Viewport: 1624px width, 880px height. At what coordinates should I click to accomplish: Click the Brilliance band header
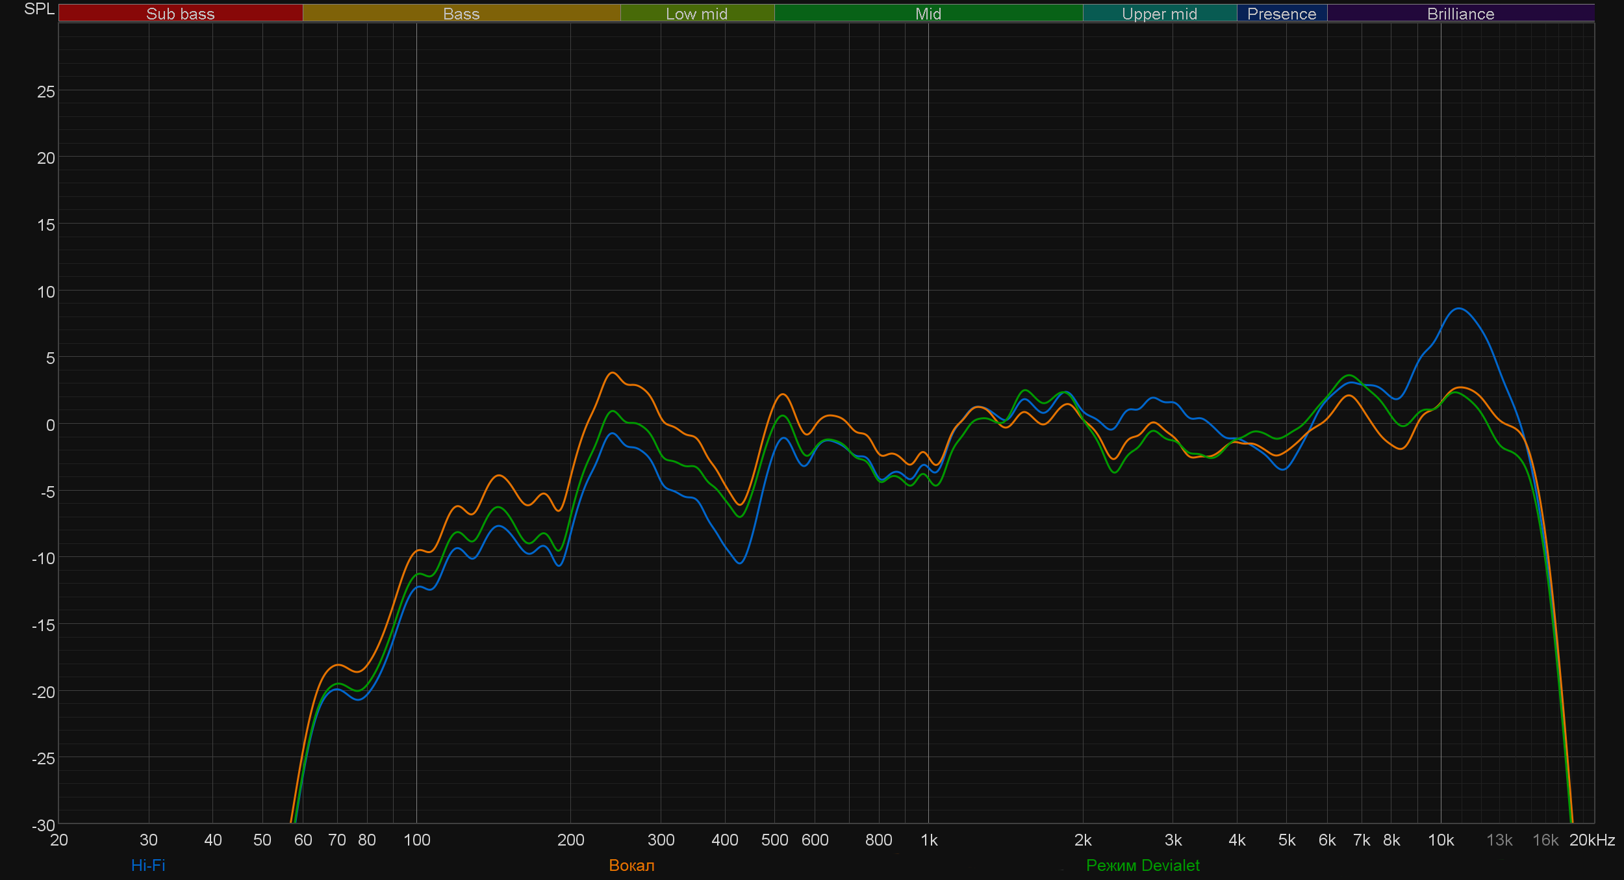click(1460, 14)
